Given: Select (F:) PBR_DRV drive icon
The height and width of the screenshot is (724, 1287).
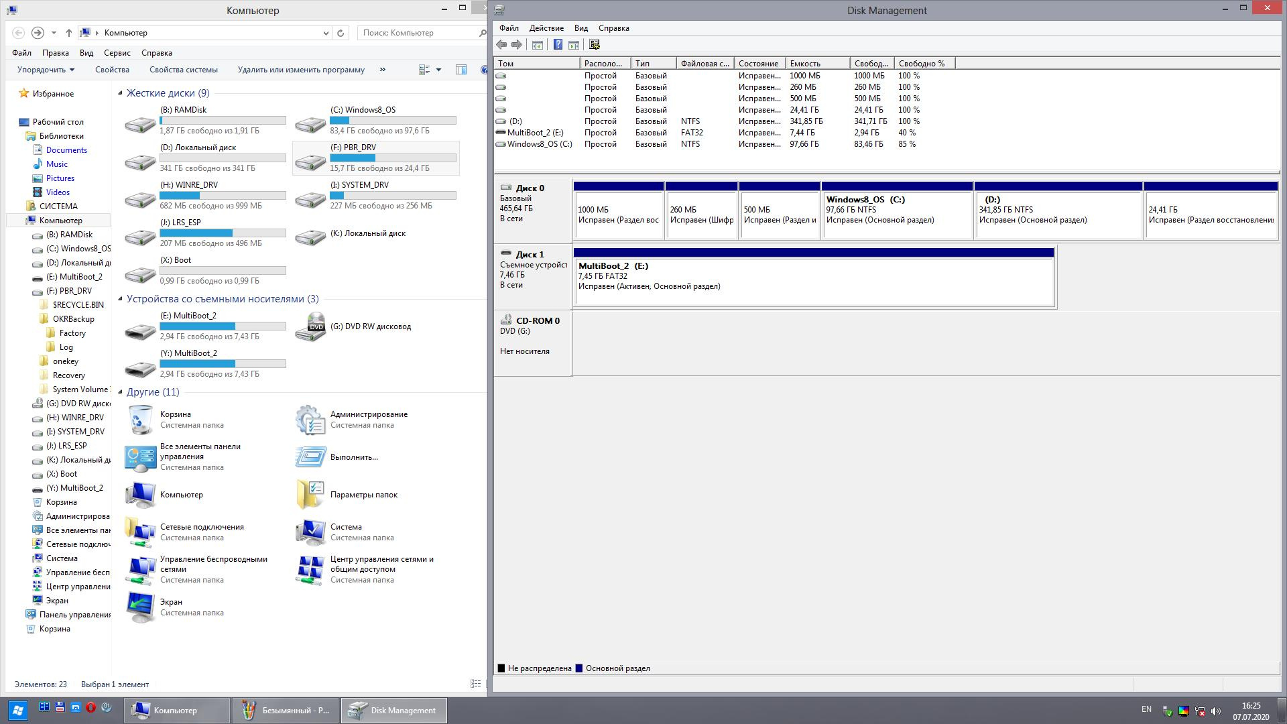Looking at the screenshot, I should 310,162.
